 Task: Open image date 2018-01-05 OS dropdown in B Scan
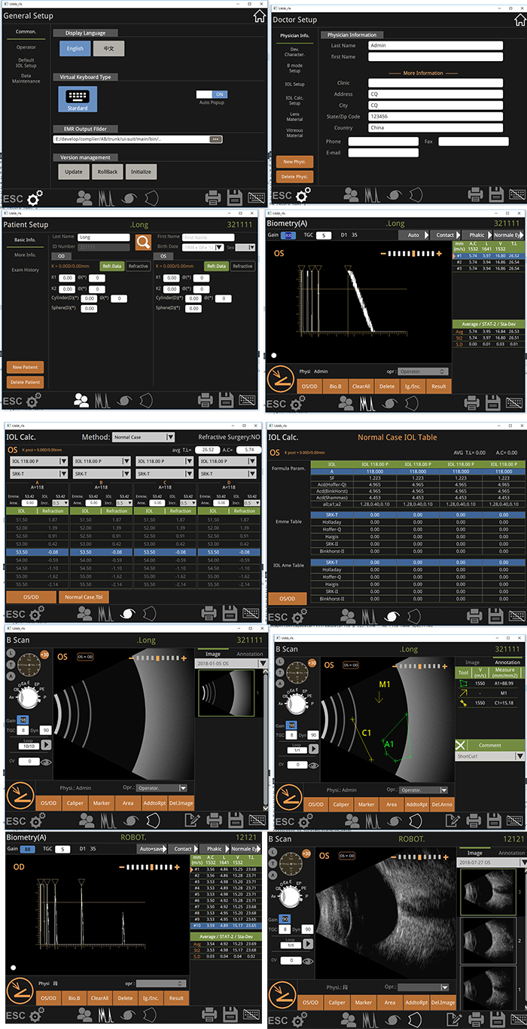pyautogui.click(x=231, y=664)
